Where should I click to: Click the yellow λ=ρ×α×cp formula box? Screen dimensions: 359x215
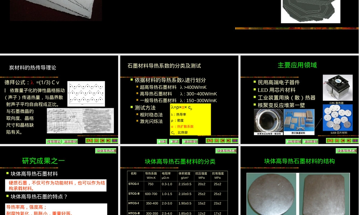pyautogui.click(x=191, y=119)
